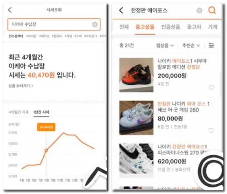Switch to 4개월간 시세 chart tab

coord(18,112)
